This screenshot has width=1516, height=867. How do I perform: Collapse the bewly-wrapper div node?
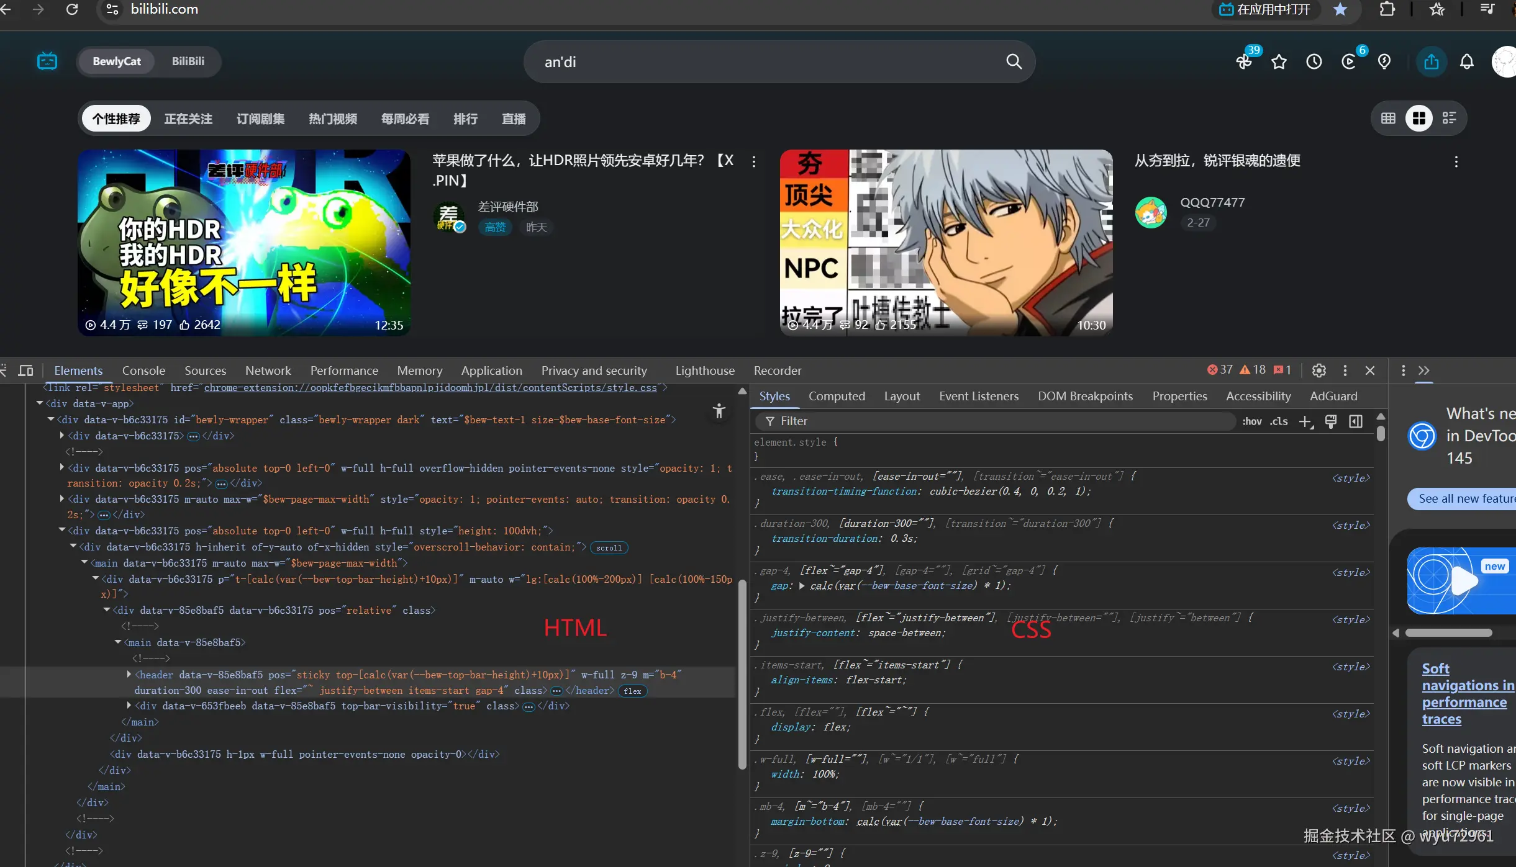coord(51,420)
